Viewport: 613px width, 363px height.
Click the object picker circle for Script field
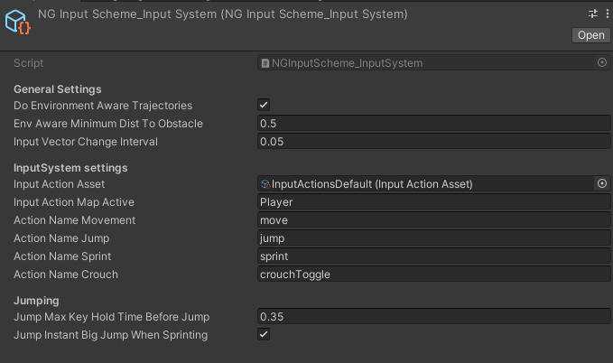point(602,63)
